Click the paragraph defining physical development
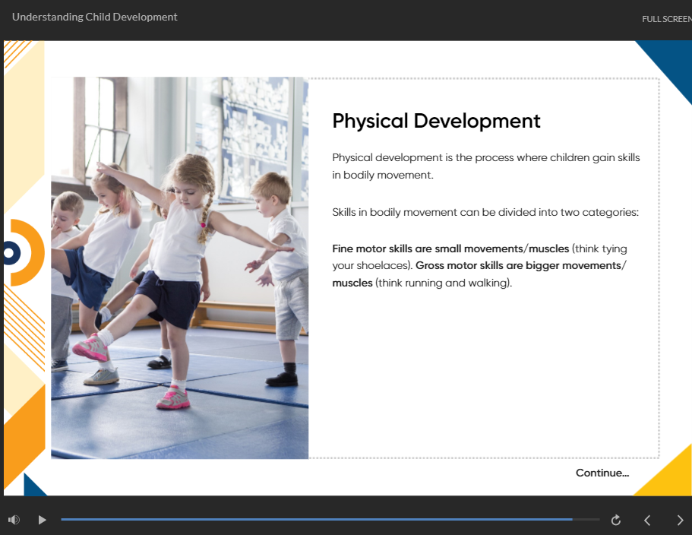Screen dimensions: 692x535 click(485, 166)
